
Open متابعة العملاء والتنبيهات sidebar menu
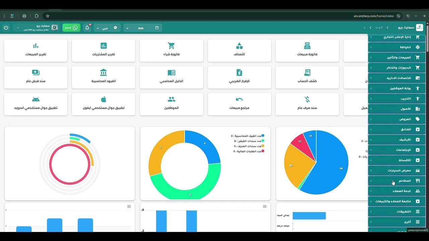397,201
